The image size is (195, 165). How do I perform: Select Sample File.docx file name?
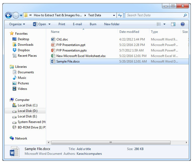click(x=68, y=61)
